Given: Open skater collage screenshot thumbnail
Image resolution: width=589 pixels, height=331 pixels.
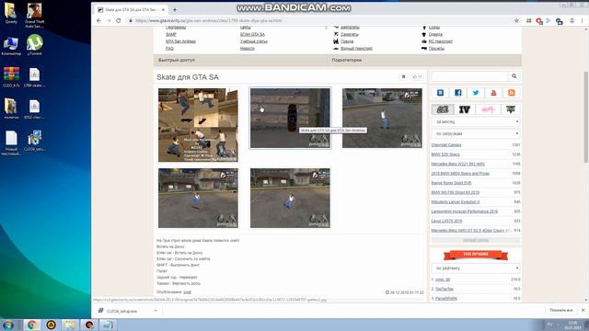Looking at the screenshot, I should pyautogui.click(x=198, y=125).
